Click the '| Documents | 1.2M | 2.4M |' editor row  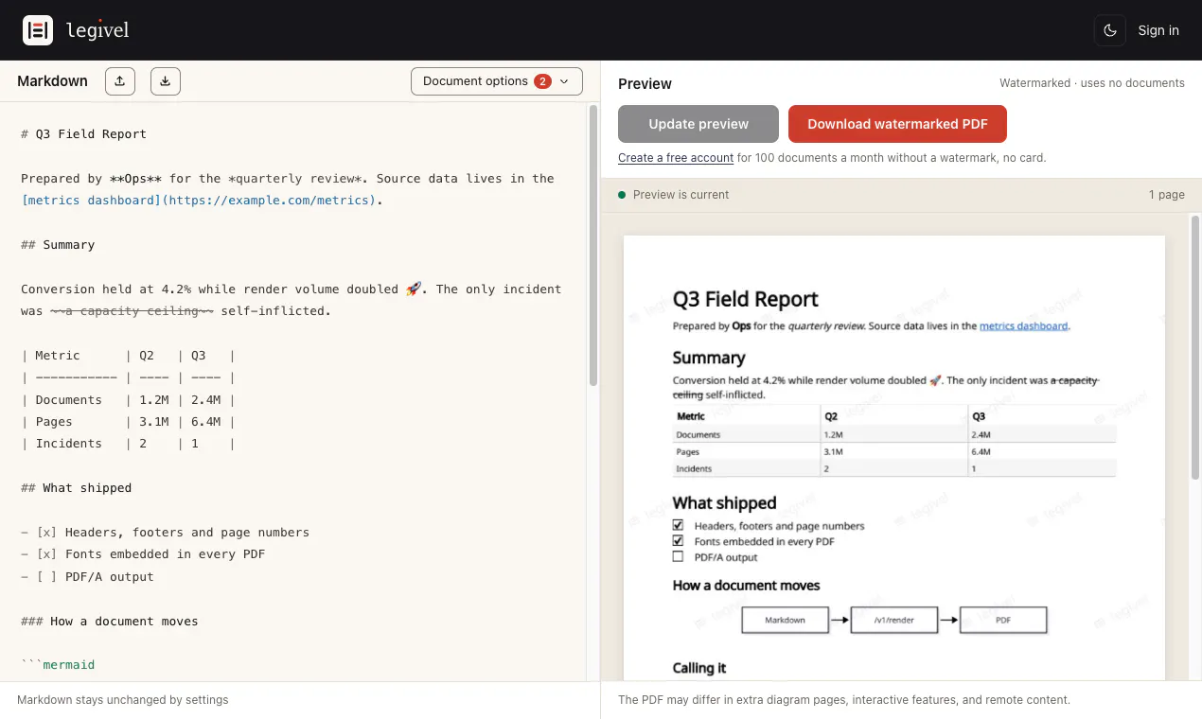pos(128,400)
